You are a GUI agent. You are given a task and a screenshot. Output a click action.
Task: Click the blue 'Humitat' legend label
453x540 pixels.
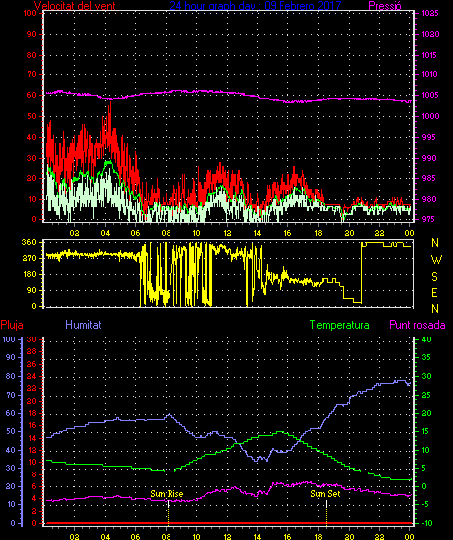pos(83,325)
